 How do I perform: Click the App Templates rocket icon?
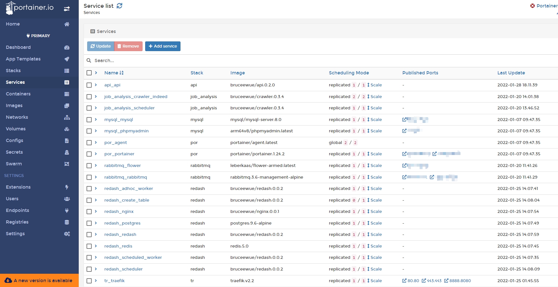tap(67, 59)
